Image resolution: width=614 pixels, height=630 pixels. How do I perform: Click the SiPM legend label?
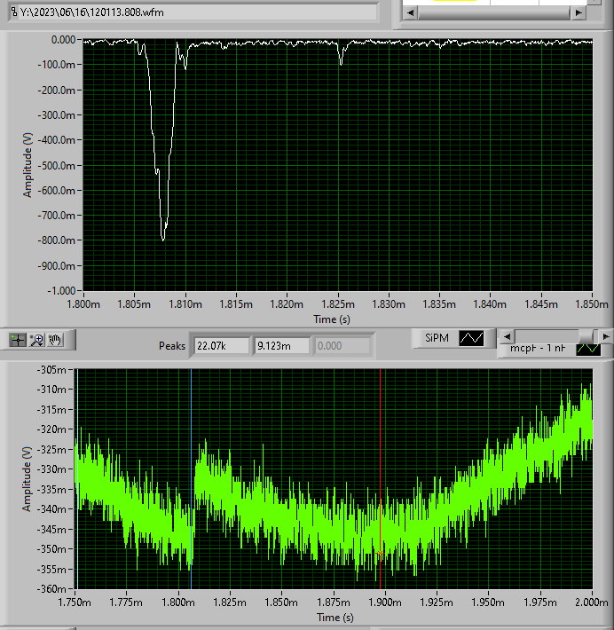(437, 338)
